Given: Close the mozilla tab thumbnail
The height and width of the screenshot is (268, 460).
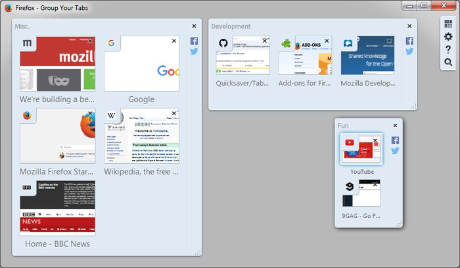Looking at the screenshot, I should pos(90,41).
